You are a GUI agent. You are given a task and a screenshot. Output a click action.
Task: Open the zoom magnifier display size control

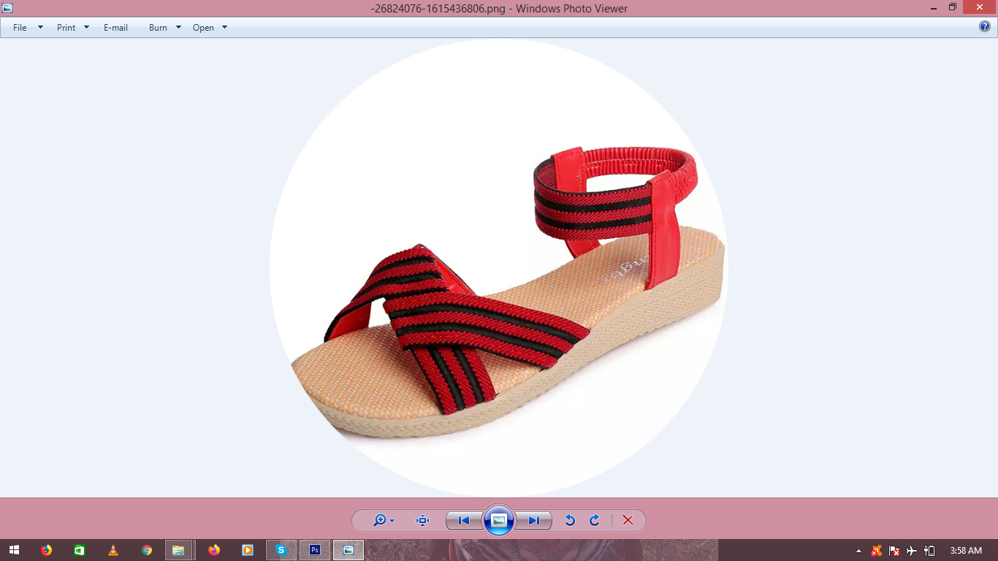[384, 521]
